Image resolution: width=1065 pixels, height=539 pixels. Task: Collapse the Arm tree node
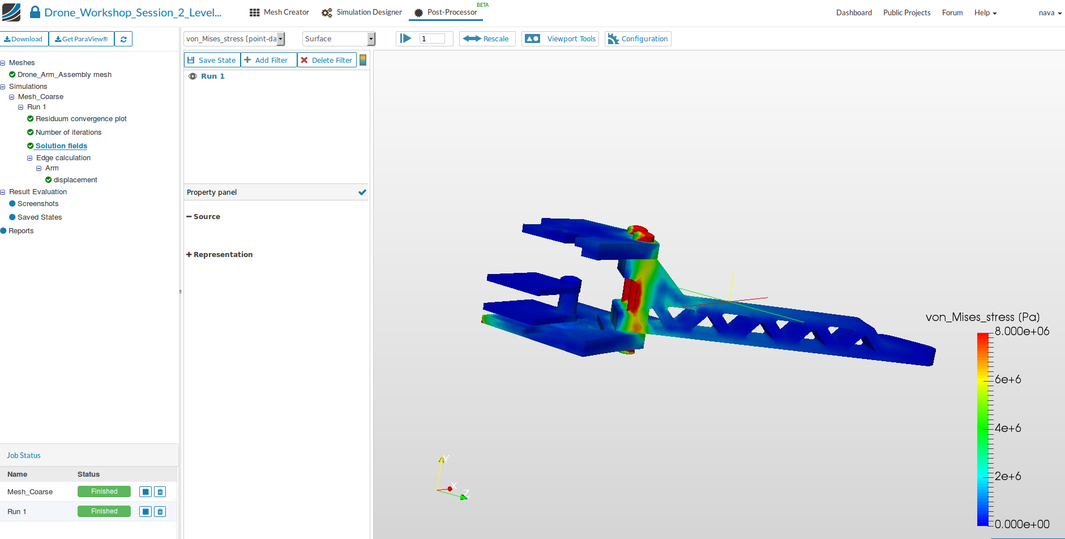tap(39, 168)
